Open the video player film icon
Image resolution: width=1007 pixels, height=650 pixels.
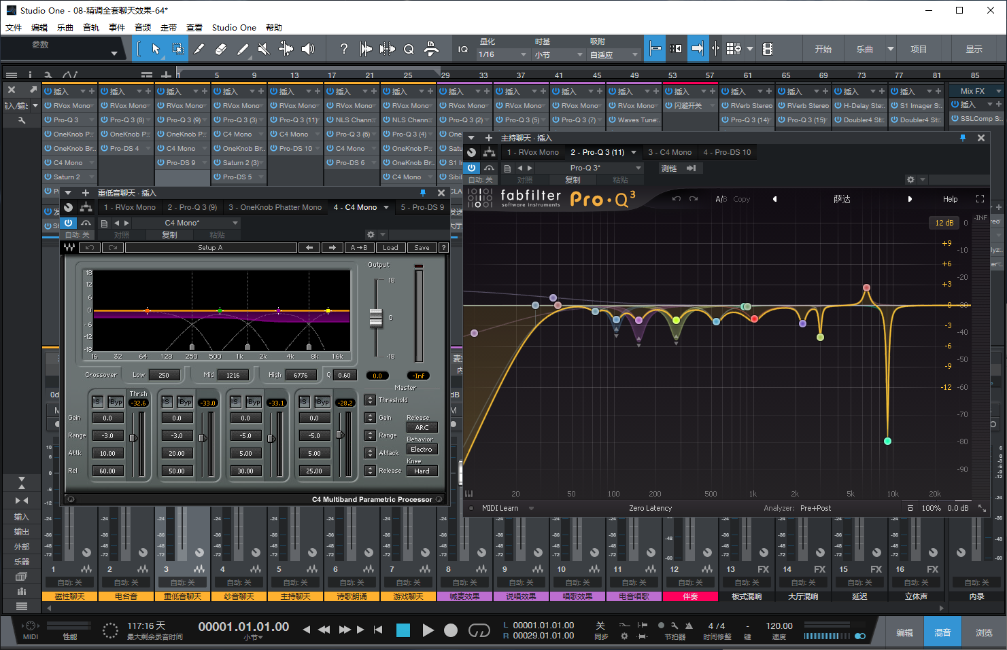click(768, 49)
